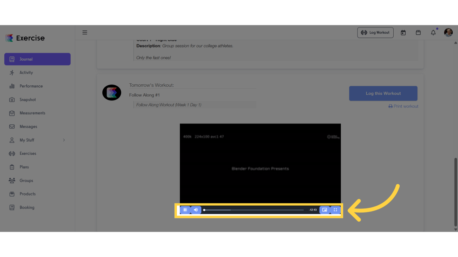Click the Exercises dumbbell icon in sidebar
Image resolution: width=458 pixels, height=257 pixels.
tap(12, 153)
